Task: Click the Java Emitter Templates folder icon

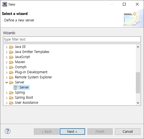Action: coord(11,52)
